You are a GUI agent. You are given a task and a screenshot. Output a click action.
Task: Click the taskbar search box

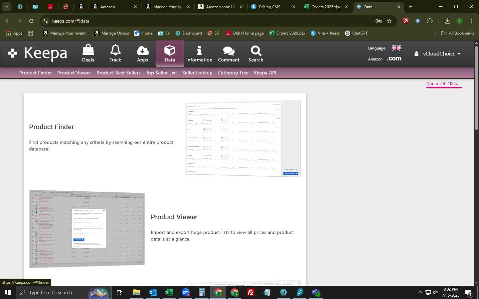64,292
